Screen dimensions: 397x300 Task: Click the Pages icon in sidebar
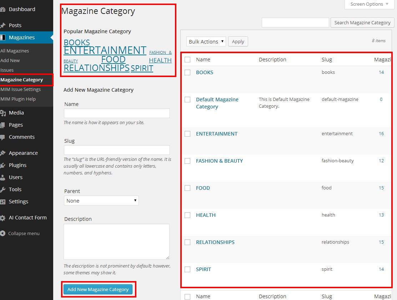click(2, 125)
